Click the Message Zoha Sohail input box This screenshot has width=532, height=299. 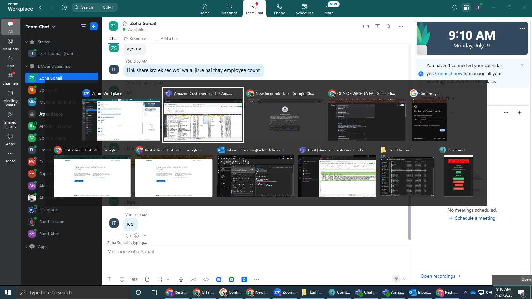coord(256,252)
